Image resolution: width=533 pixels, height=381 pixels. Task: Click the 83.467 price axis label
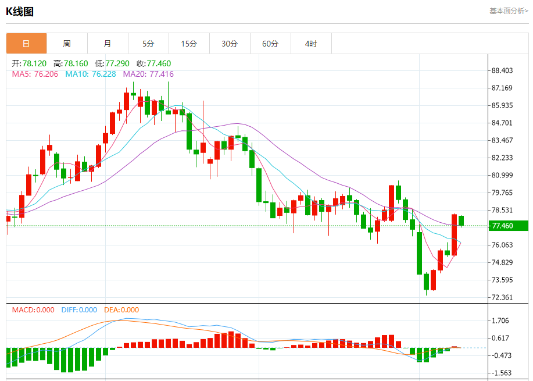pyautogui.click(x=502, y=140)
